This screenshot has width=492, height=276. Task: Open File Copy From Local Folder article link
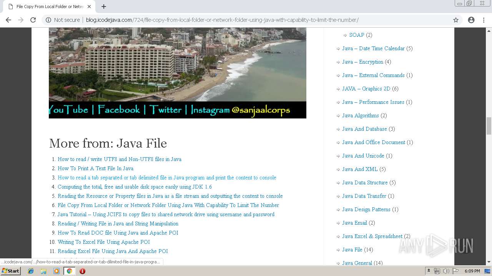[x=168, y=205]
